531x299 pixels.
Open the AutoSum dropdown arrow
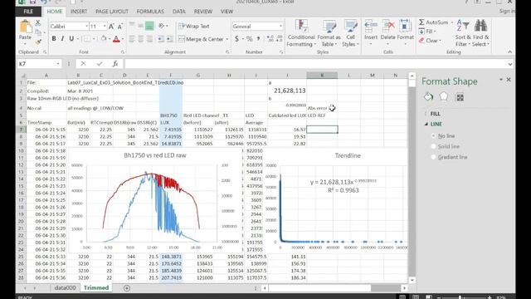451,22
